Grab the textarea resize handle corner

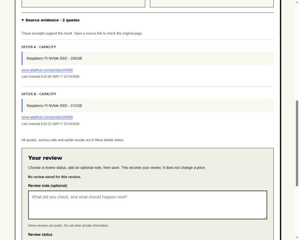point(265,217)
